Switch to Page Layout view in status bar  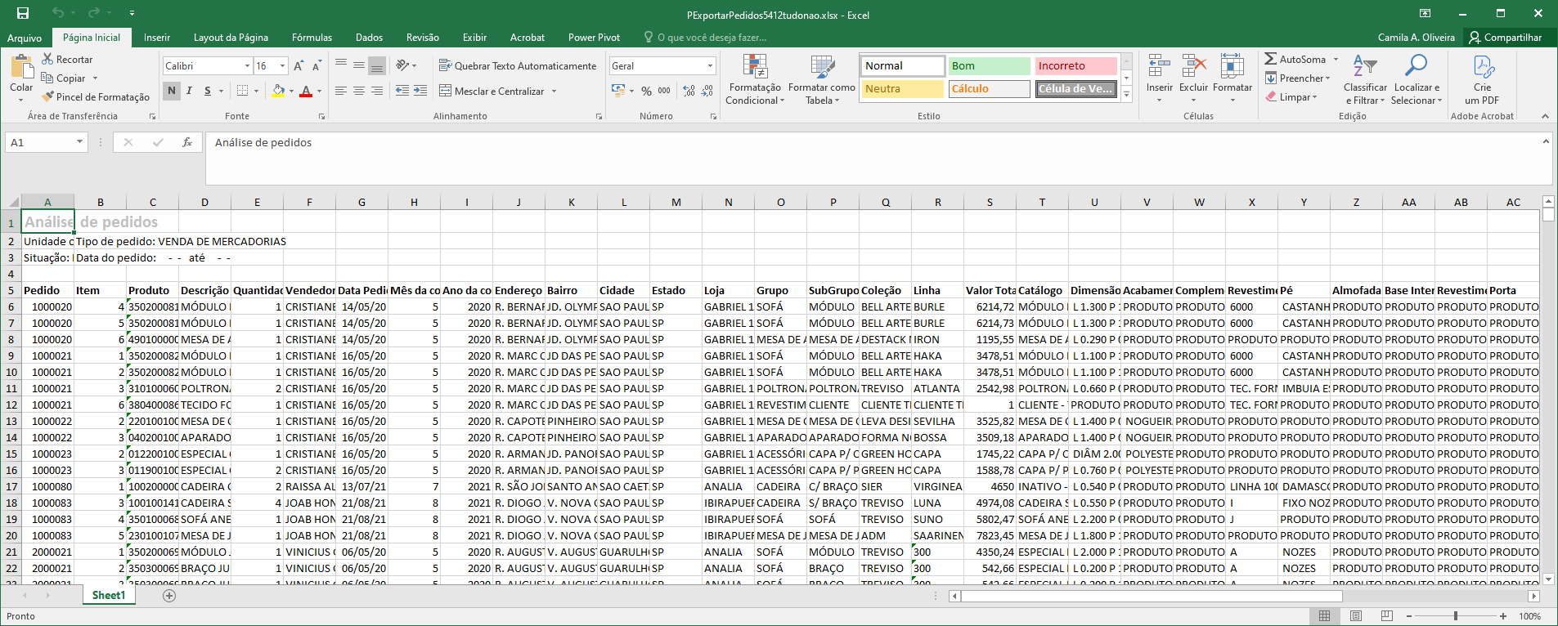[x=1356, y=615]
